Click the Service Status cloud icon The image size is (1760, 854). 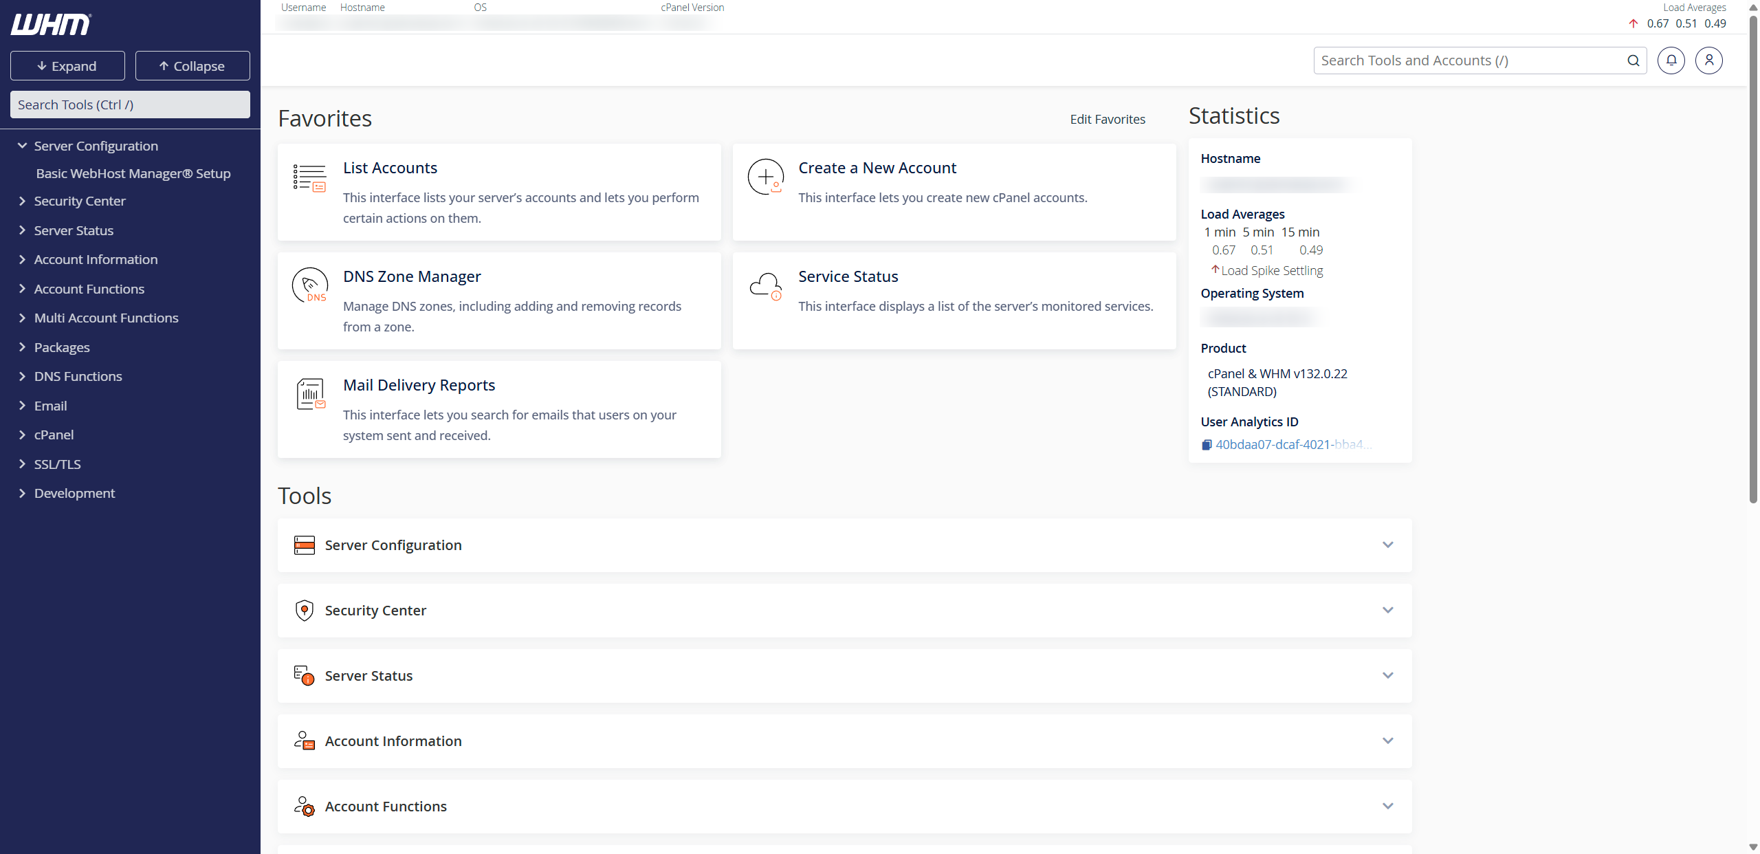765,285
